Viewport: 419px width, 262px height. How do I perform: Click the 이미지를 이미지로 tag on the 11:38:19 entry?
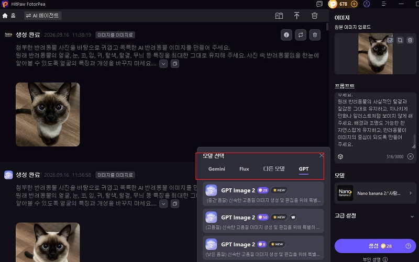115,35
